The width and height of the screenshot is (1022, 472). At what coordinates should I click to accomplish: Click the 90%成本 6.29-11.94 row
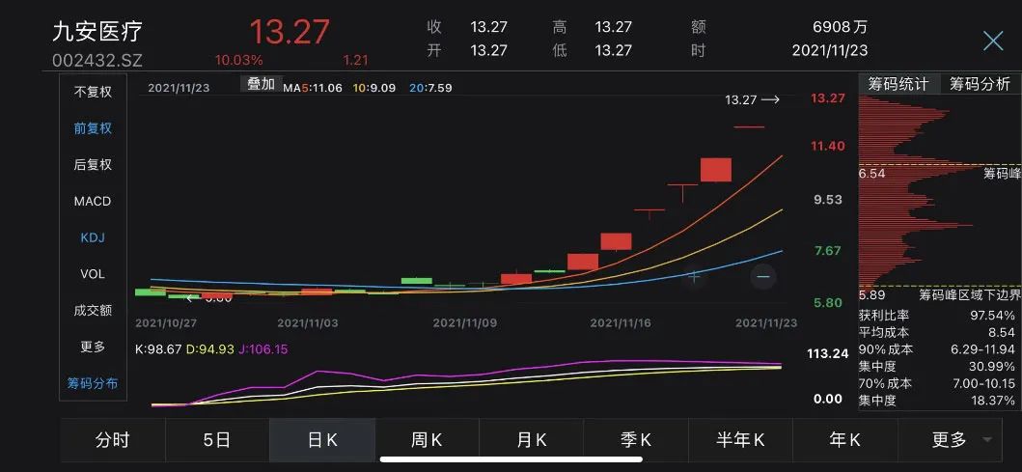coord(937,348)
